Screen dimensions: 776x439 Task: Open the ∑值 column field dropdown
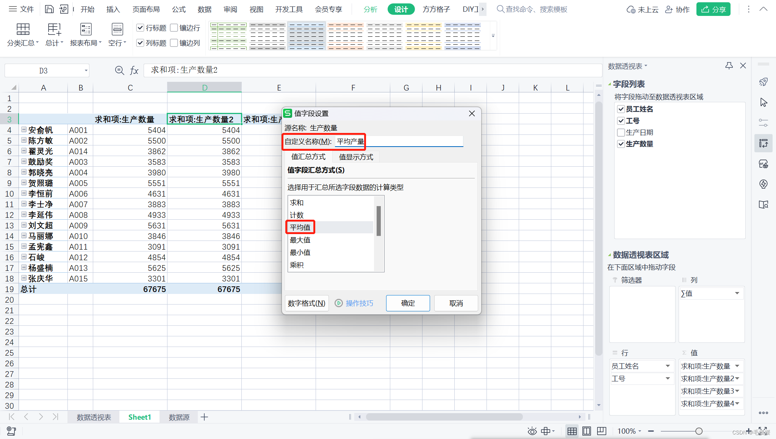[x=737, y=293]
